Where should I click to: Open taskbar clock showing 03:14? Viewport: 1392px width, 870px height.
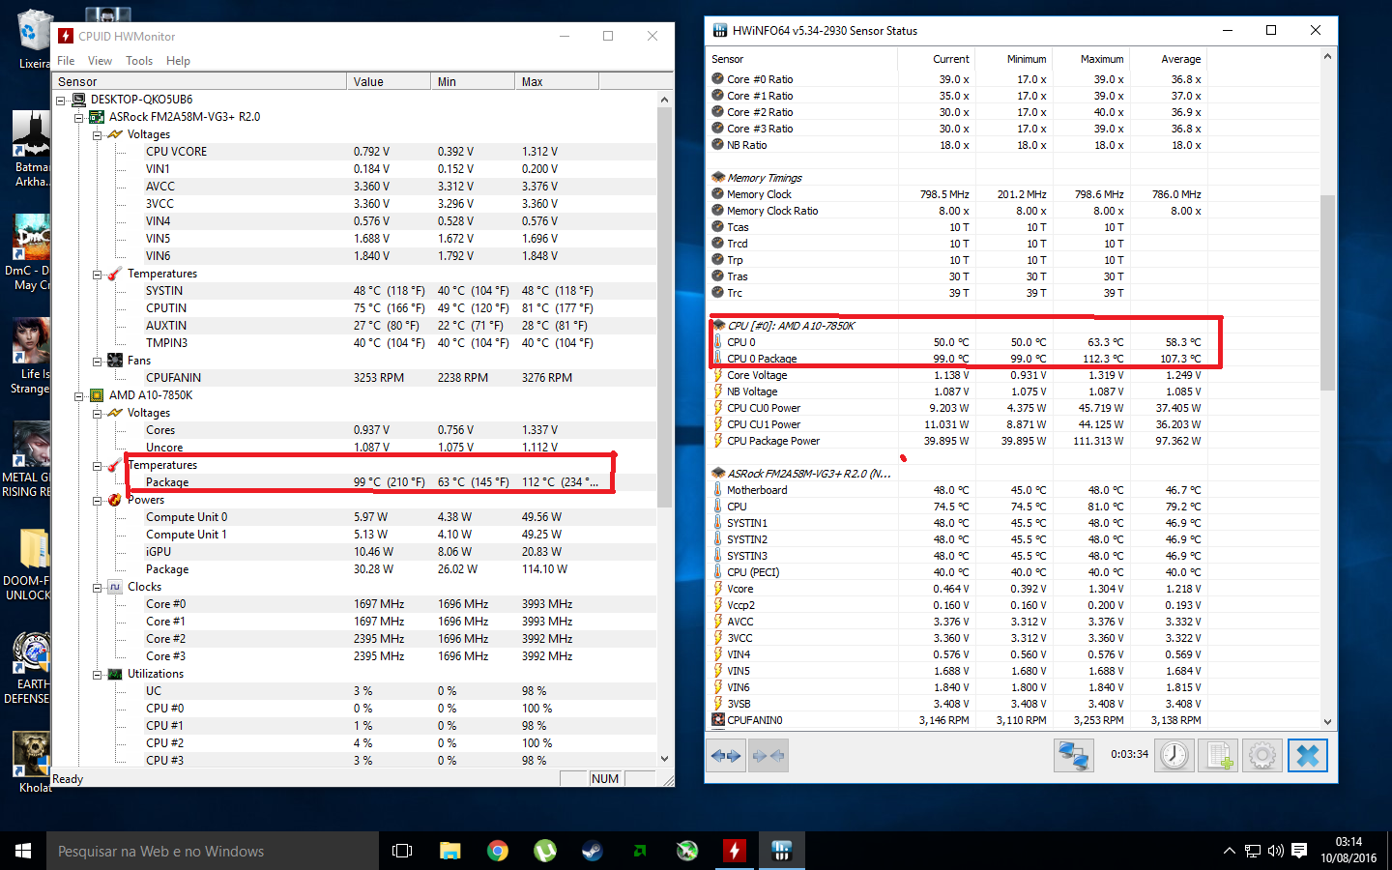coord(1348,851)
